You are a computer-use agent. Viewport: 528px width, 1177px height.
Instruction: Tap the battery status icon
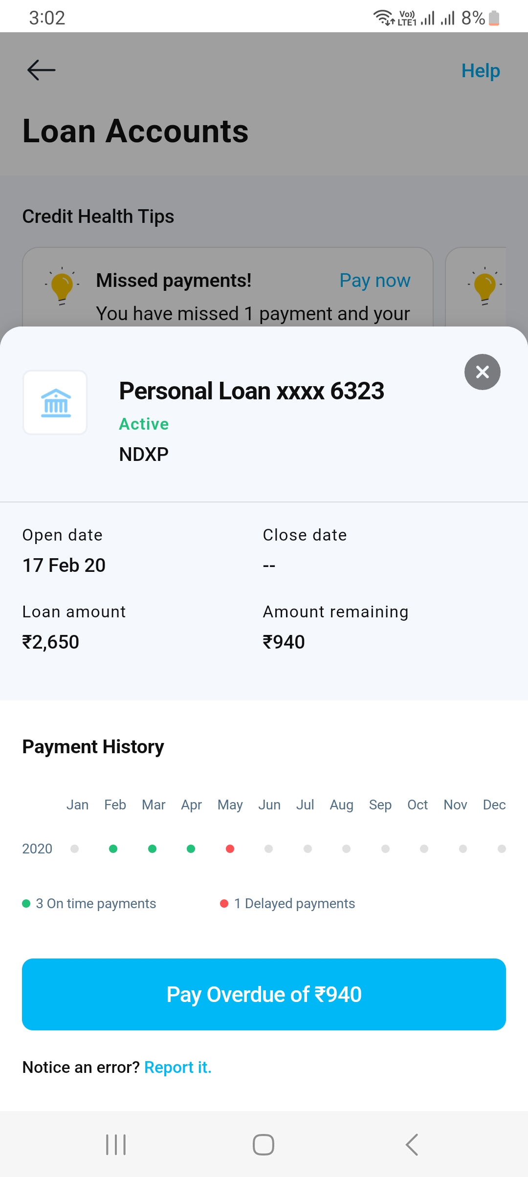tap(494, 18)
